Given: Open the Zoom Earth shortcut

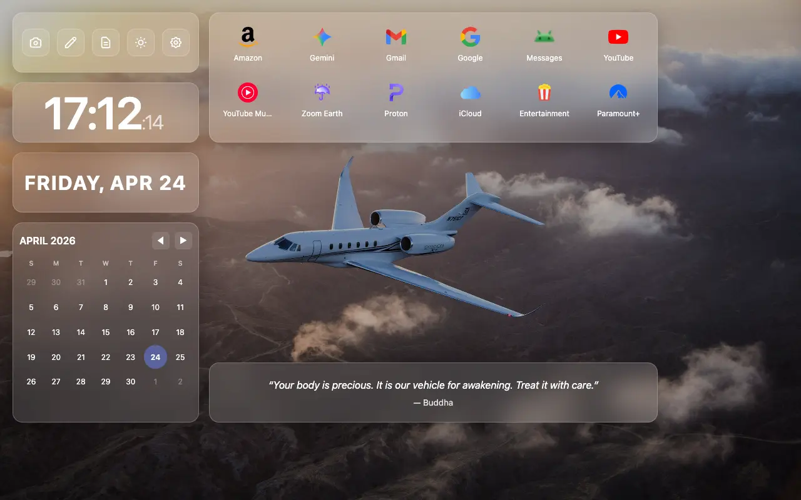Looking at the screenshot, I should (x=322, y=93).
